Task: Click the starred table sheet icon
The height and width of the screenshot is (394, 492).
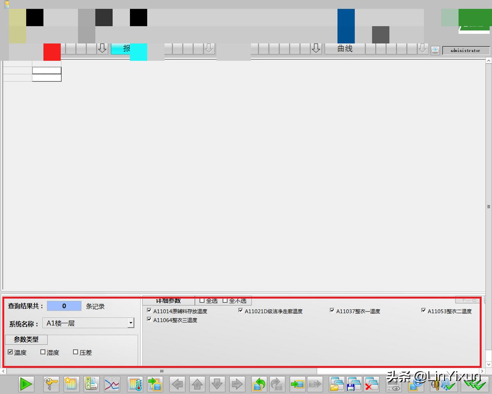Action: click(x=71, y=384)
